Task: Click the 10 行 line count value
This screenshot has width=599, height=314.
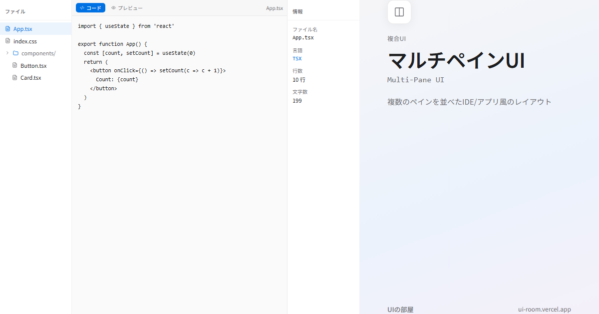Action: pyautogui.click(x=299, y=80)
